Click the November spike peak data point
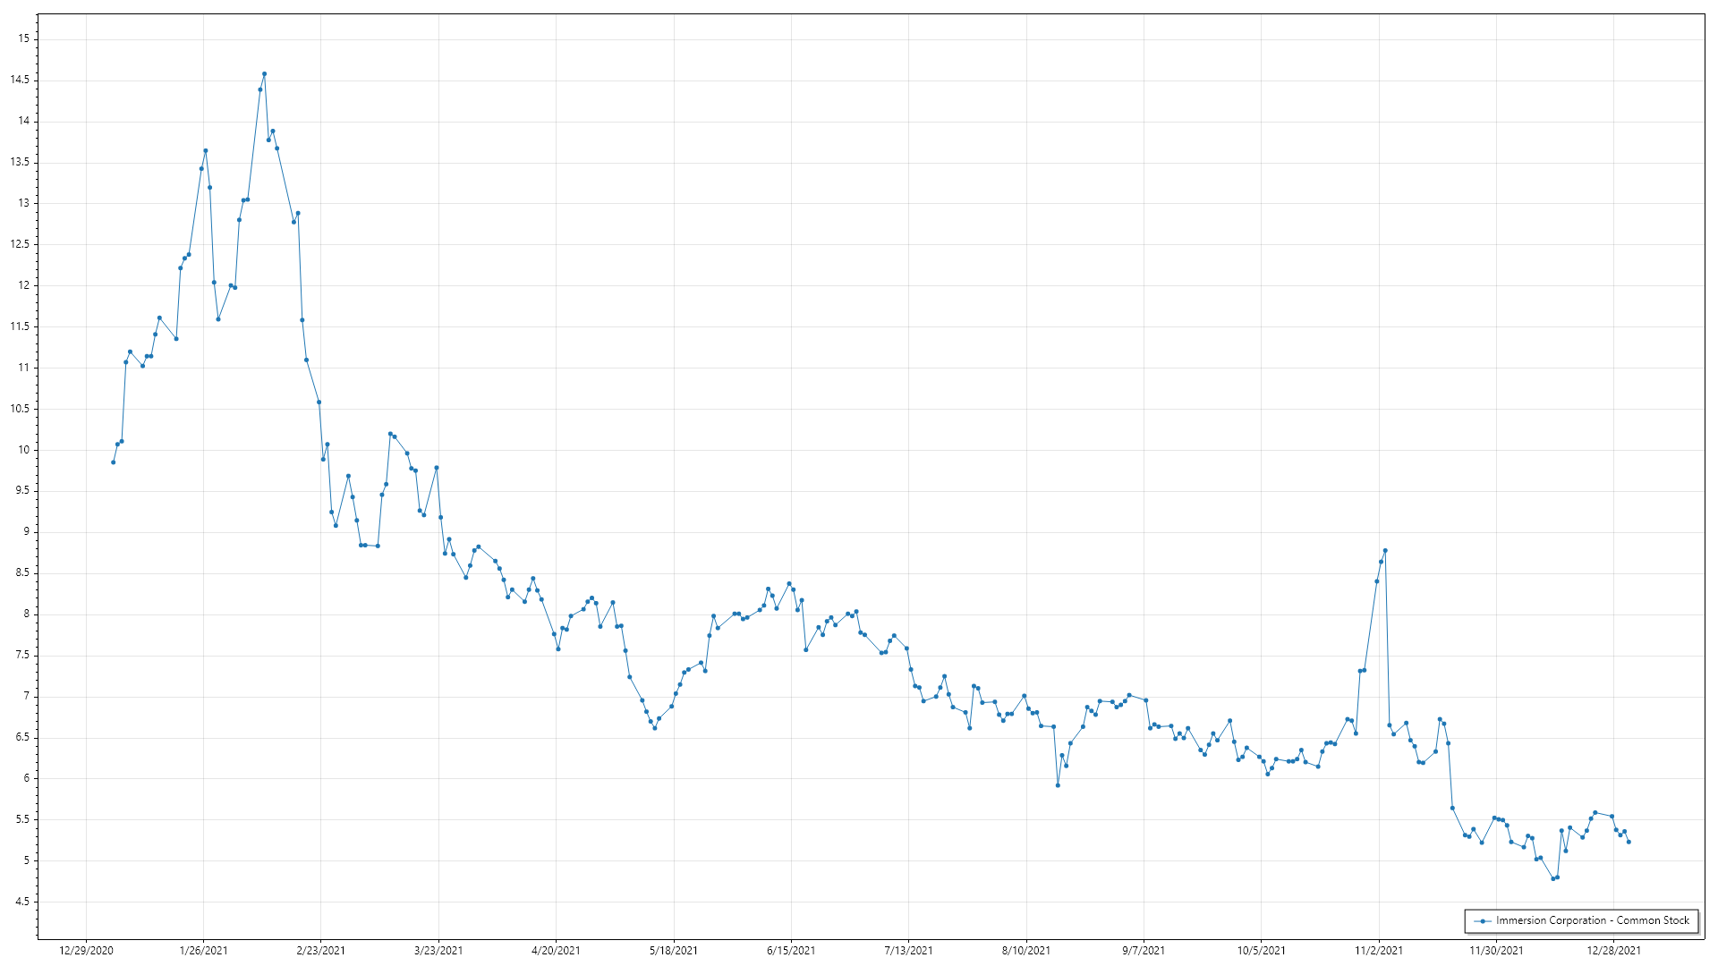 point(1385,551)
